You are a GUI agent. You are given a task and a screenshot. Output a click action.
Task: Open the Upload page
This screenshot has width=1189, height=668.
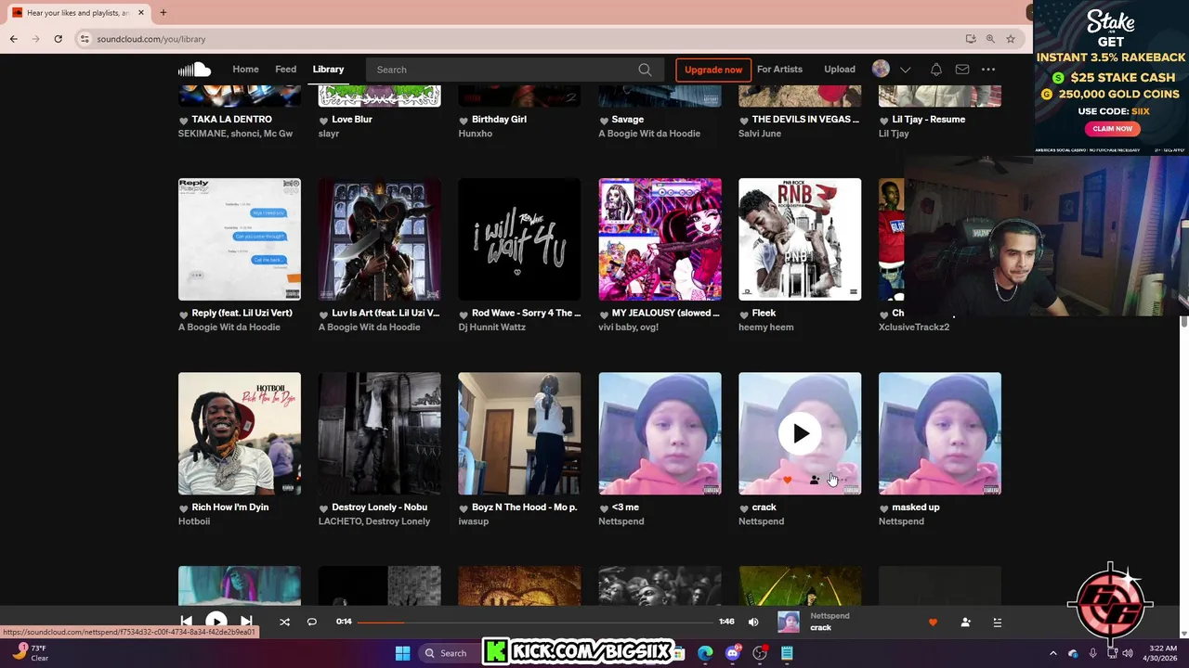pos(840,70)
